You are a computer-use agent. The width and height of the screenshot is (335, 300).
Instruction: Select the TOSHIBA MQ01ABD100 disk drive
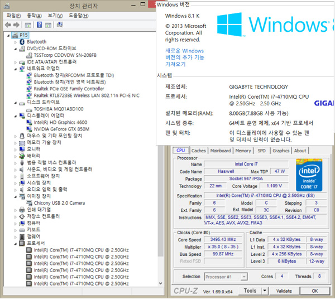point(59,109)
